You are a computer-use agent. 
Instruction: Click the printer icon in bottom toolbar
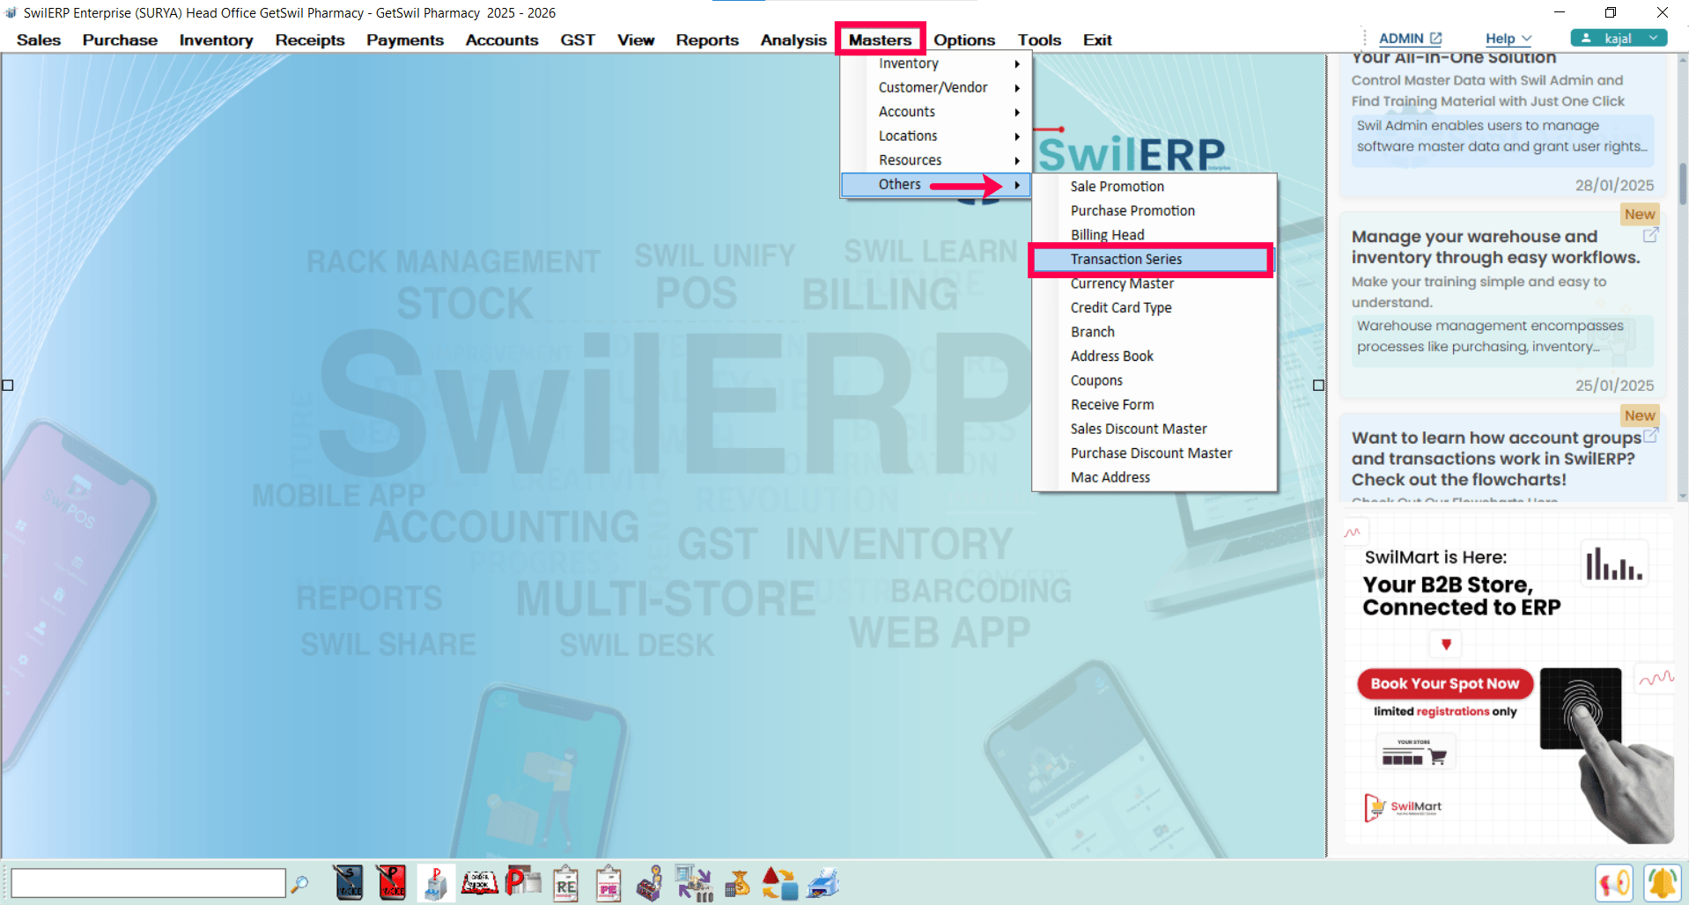tap(822, 883)
